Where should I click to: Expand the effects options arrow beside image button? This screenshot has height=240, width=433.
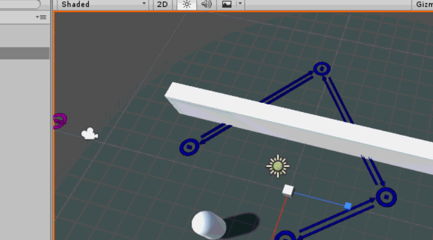point(240,4)
